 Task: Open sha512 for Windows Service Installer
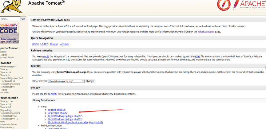pyautogui.click(x=98, y=122)
